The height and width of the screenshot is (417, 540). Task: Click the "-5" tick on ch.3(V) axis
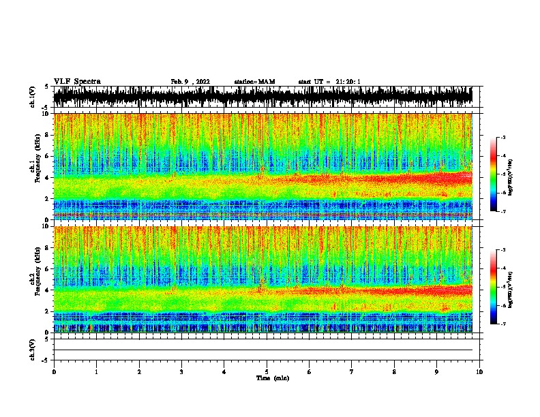(x=46, y=360)
